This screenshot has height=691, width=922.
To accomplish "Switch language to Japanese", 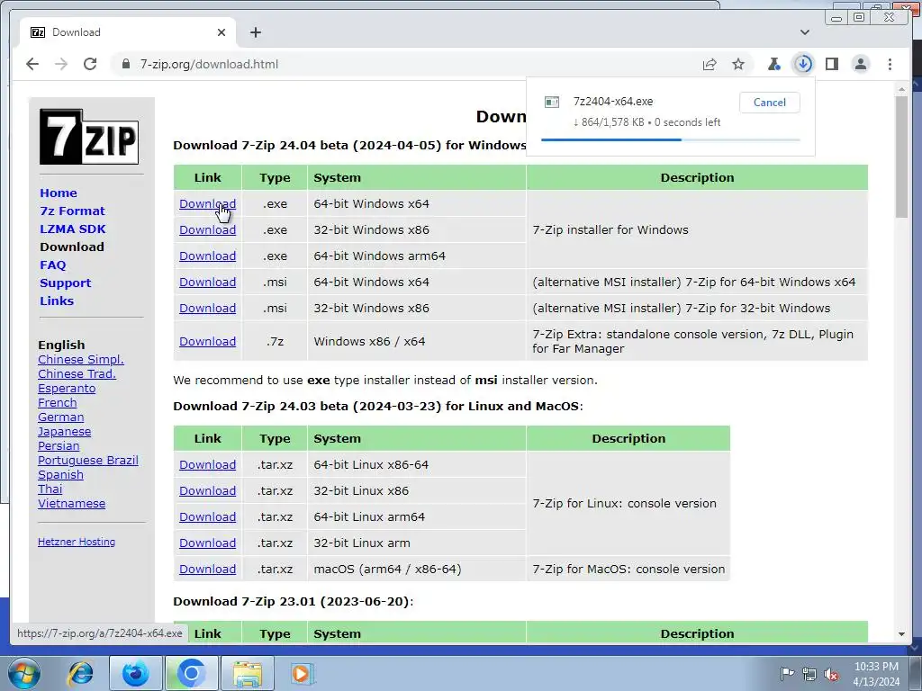I will [64, 431].
